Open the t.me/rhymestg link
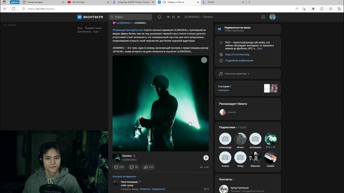The width and height of the screenshot is (344, 193). (x=237, y=54)
